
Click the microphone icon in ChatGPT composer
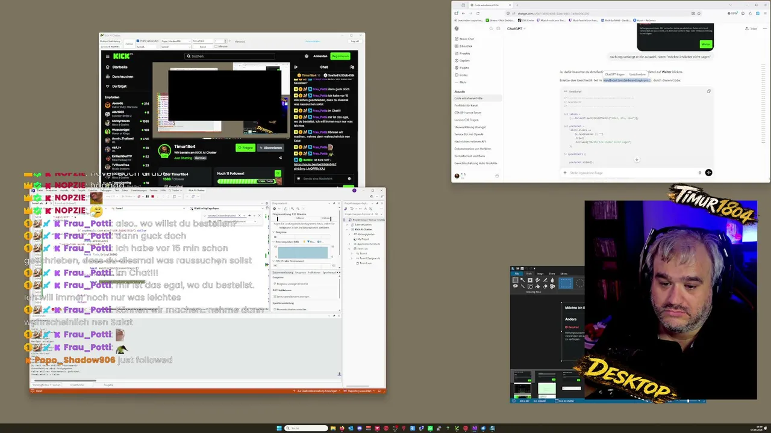coord(699,173)
